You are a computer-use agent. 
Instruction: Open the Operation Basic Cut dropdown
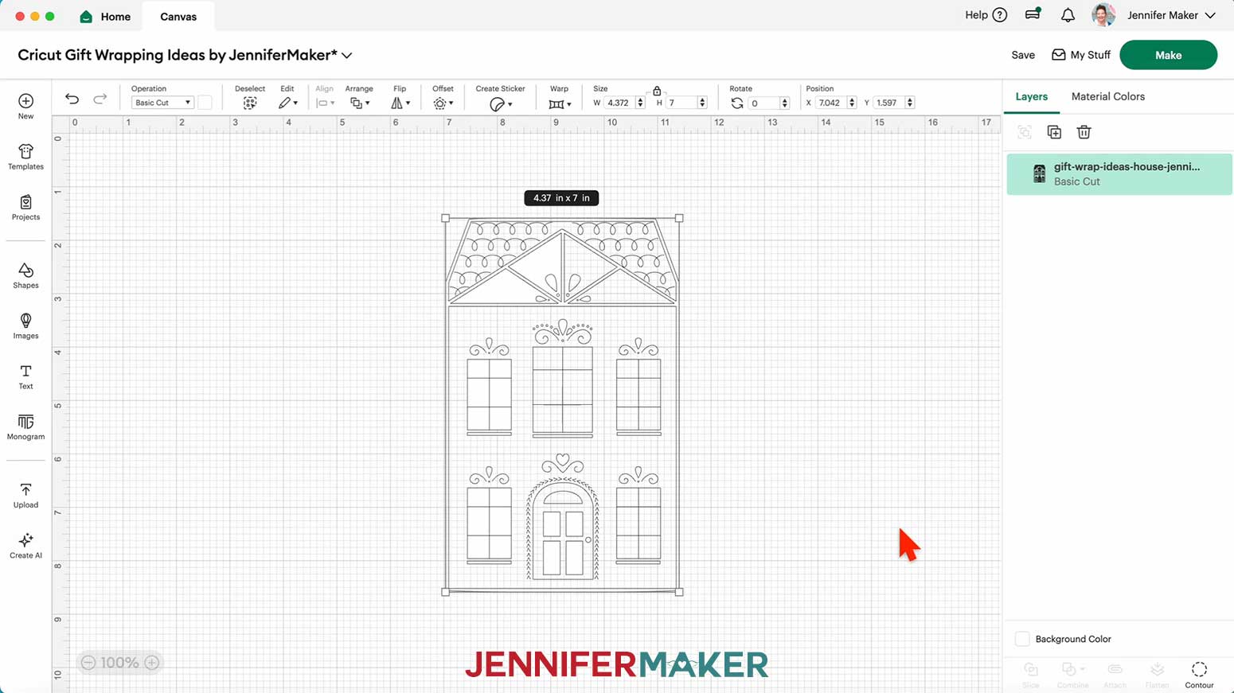(x=162, y=103)
